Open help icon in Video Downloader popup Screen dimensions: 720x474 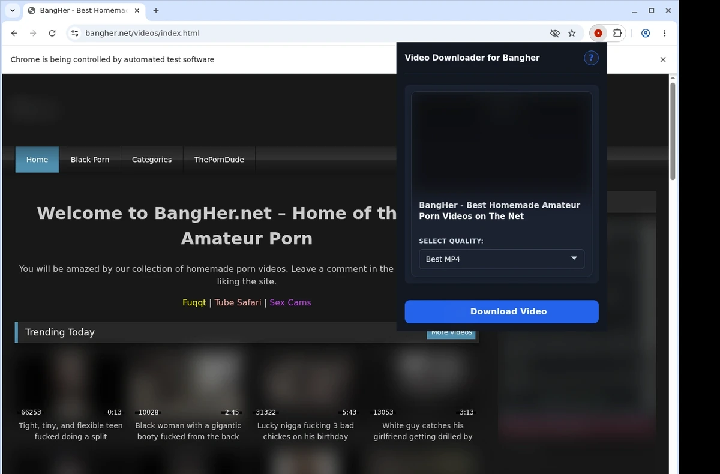pyautogui.click(x=591, y=58)
